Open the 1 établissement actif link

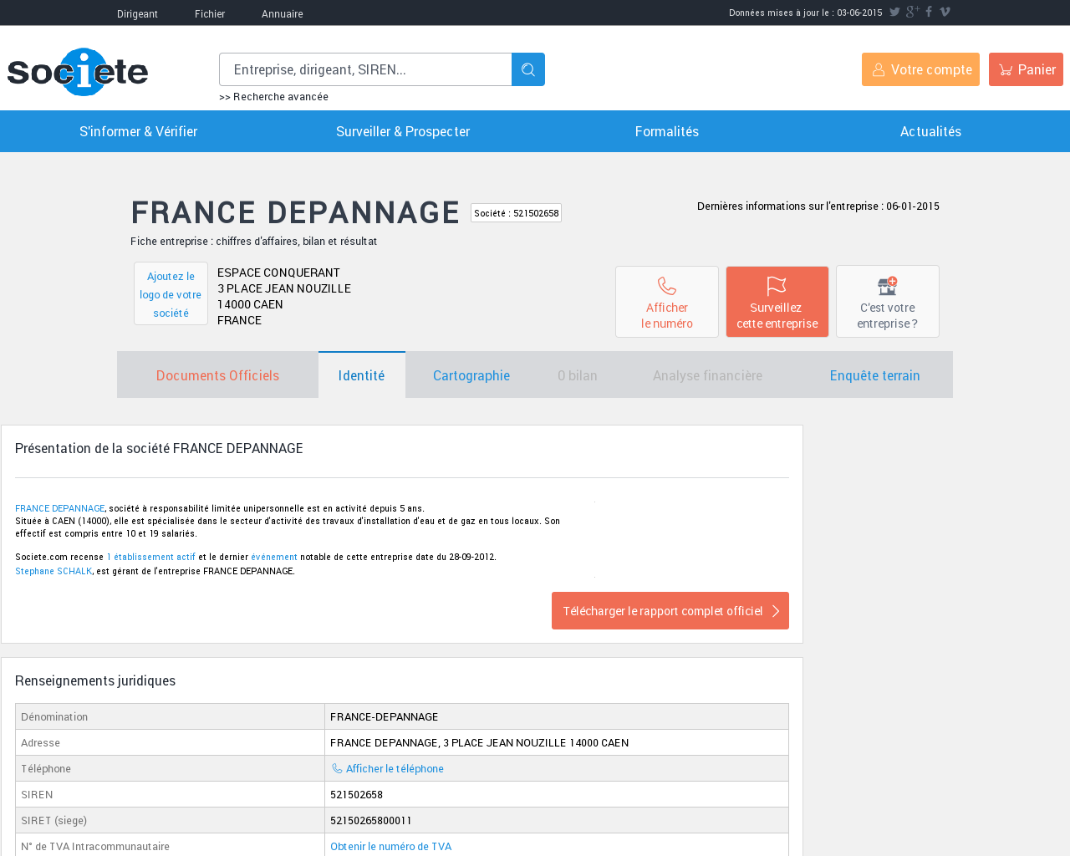point(150,557)
